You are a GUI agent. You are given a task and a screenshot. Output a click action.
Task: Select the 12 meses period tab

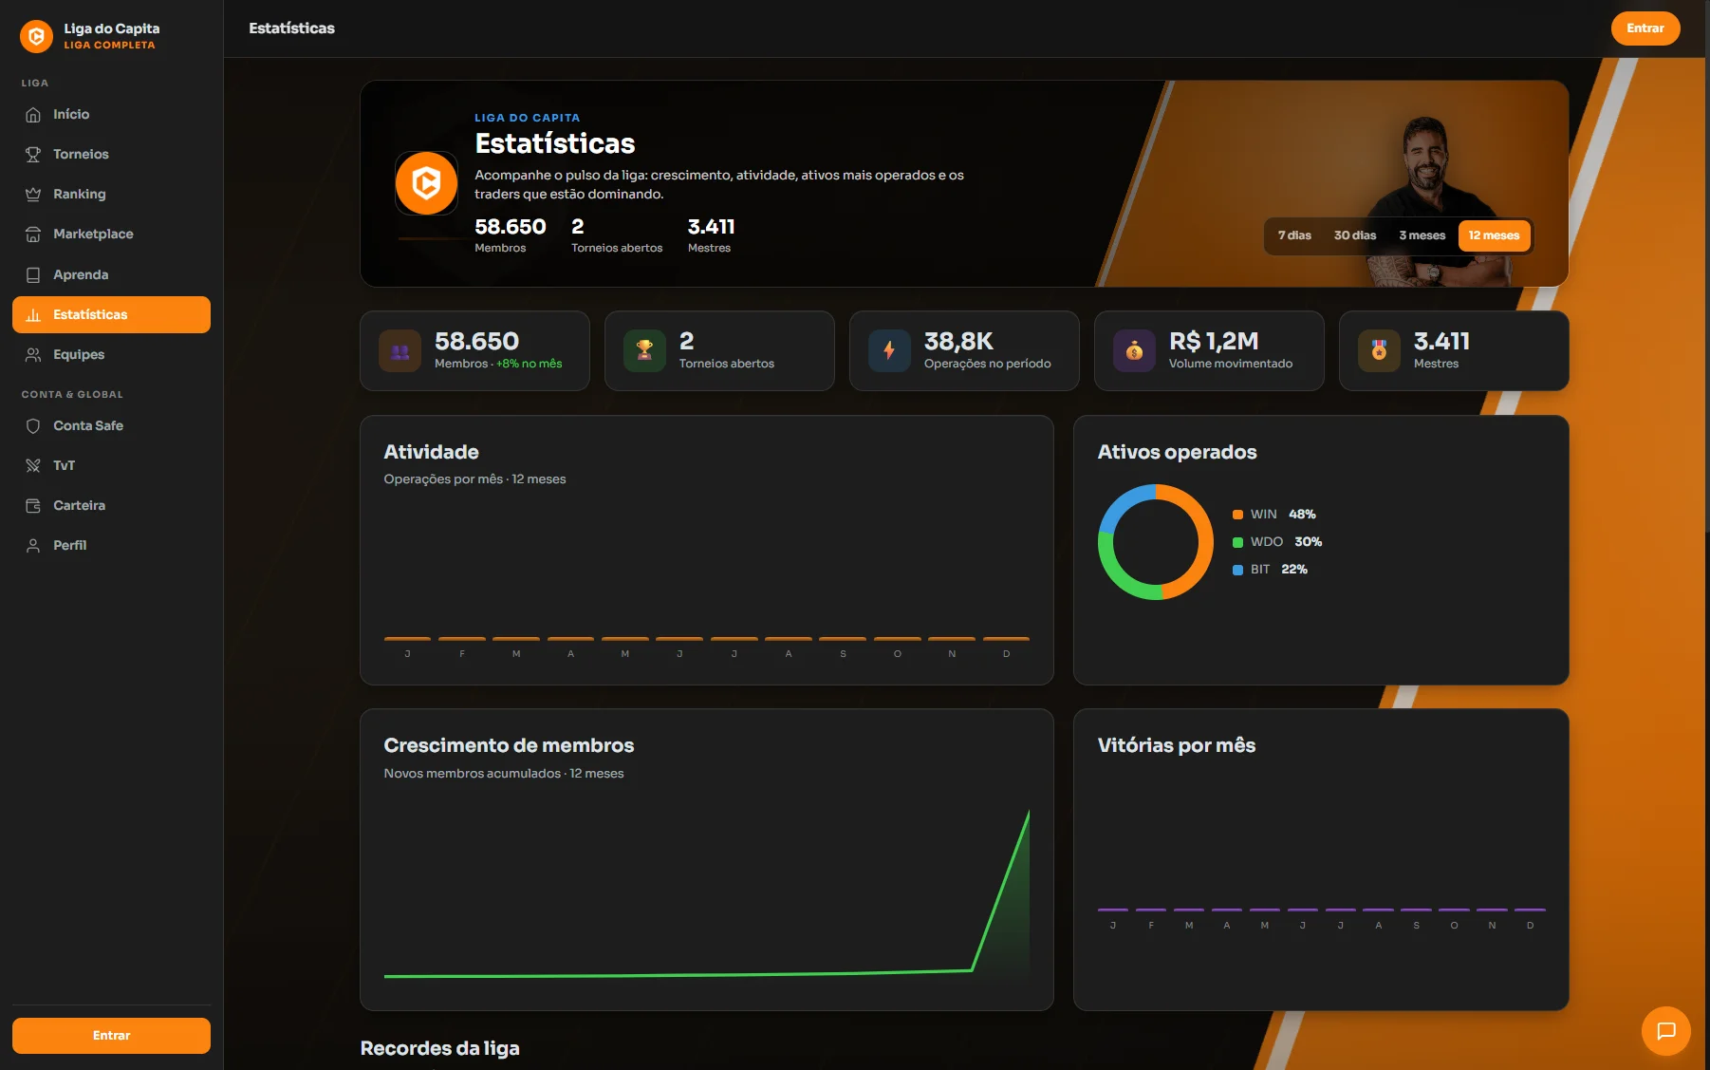tap(1494, 235)
